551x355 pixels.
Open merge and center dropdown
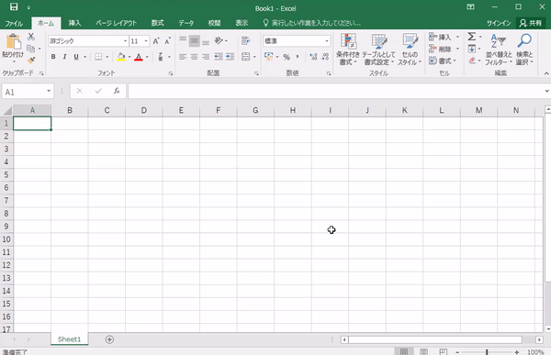click(x=254, y=57)
